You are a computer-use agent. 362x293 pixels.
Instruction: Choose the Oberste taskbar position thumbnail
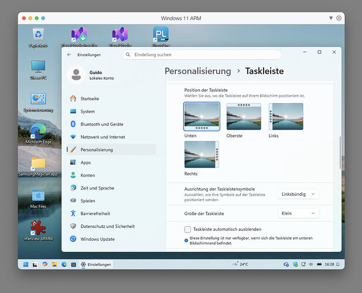tap(244, 117)
